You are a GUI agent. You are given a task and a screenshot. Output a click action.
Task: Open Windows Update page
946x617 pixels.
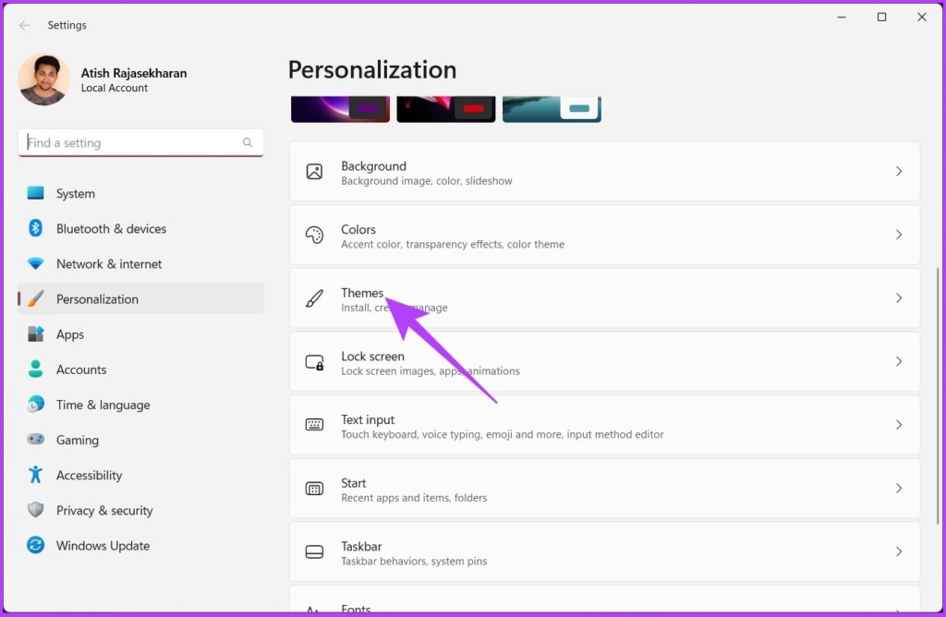click(140, 545)
